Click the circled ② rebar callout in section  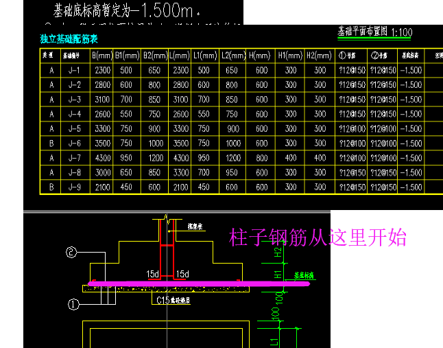point(71,252)
